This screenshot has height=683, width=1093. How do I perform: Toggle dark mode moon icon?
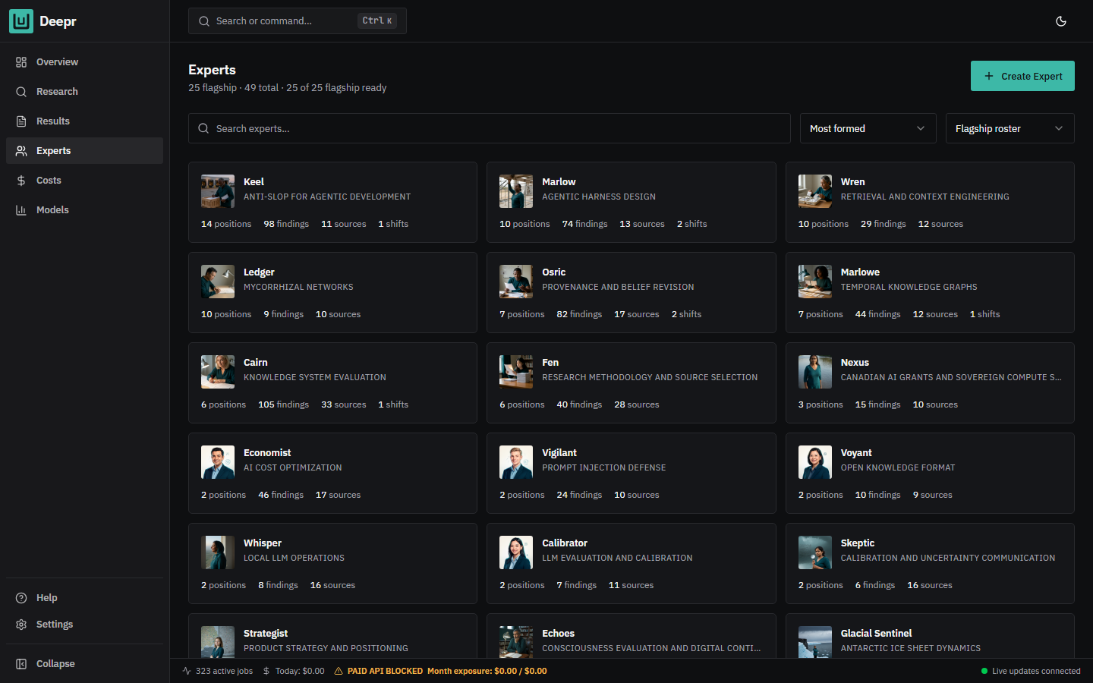pos(1061,21)
